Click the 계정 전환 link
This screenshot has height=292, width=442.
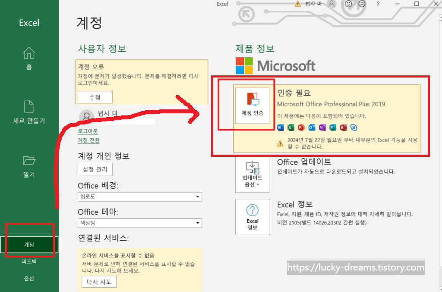click(89, 140)
